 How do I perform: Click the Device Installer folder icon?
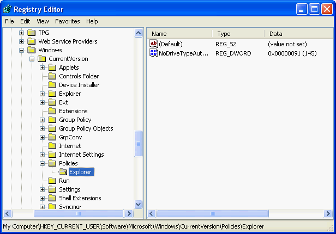coord(52,85)
